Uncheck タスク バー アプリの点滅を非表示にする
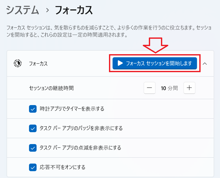The width and height of the screenshot is (220, 178). tap(33, 148)
